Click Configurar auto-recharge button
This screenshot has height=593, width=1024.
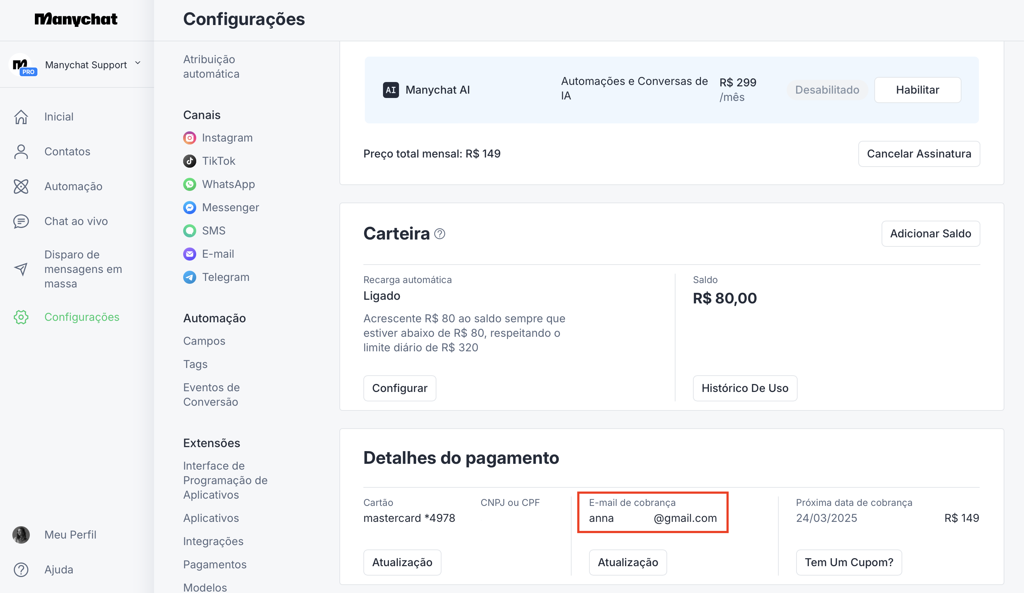click(399, 388)
